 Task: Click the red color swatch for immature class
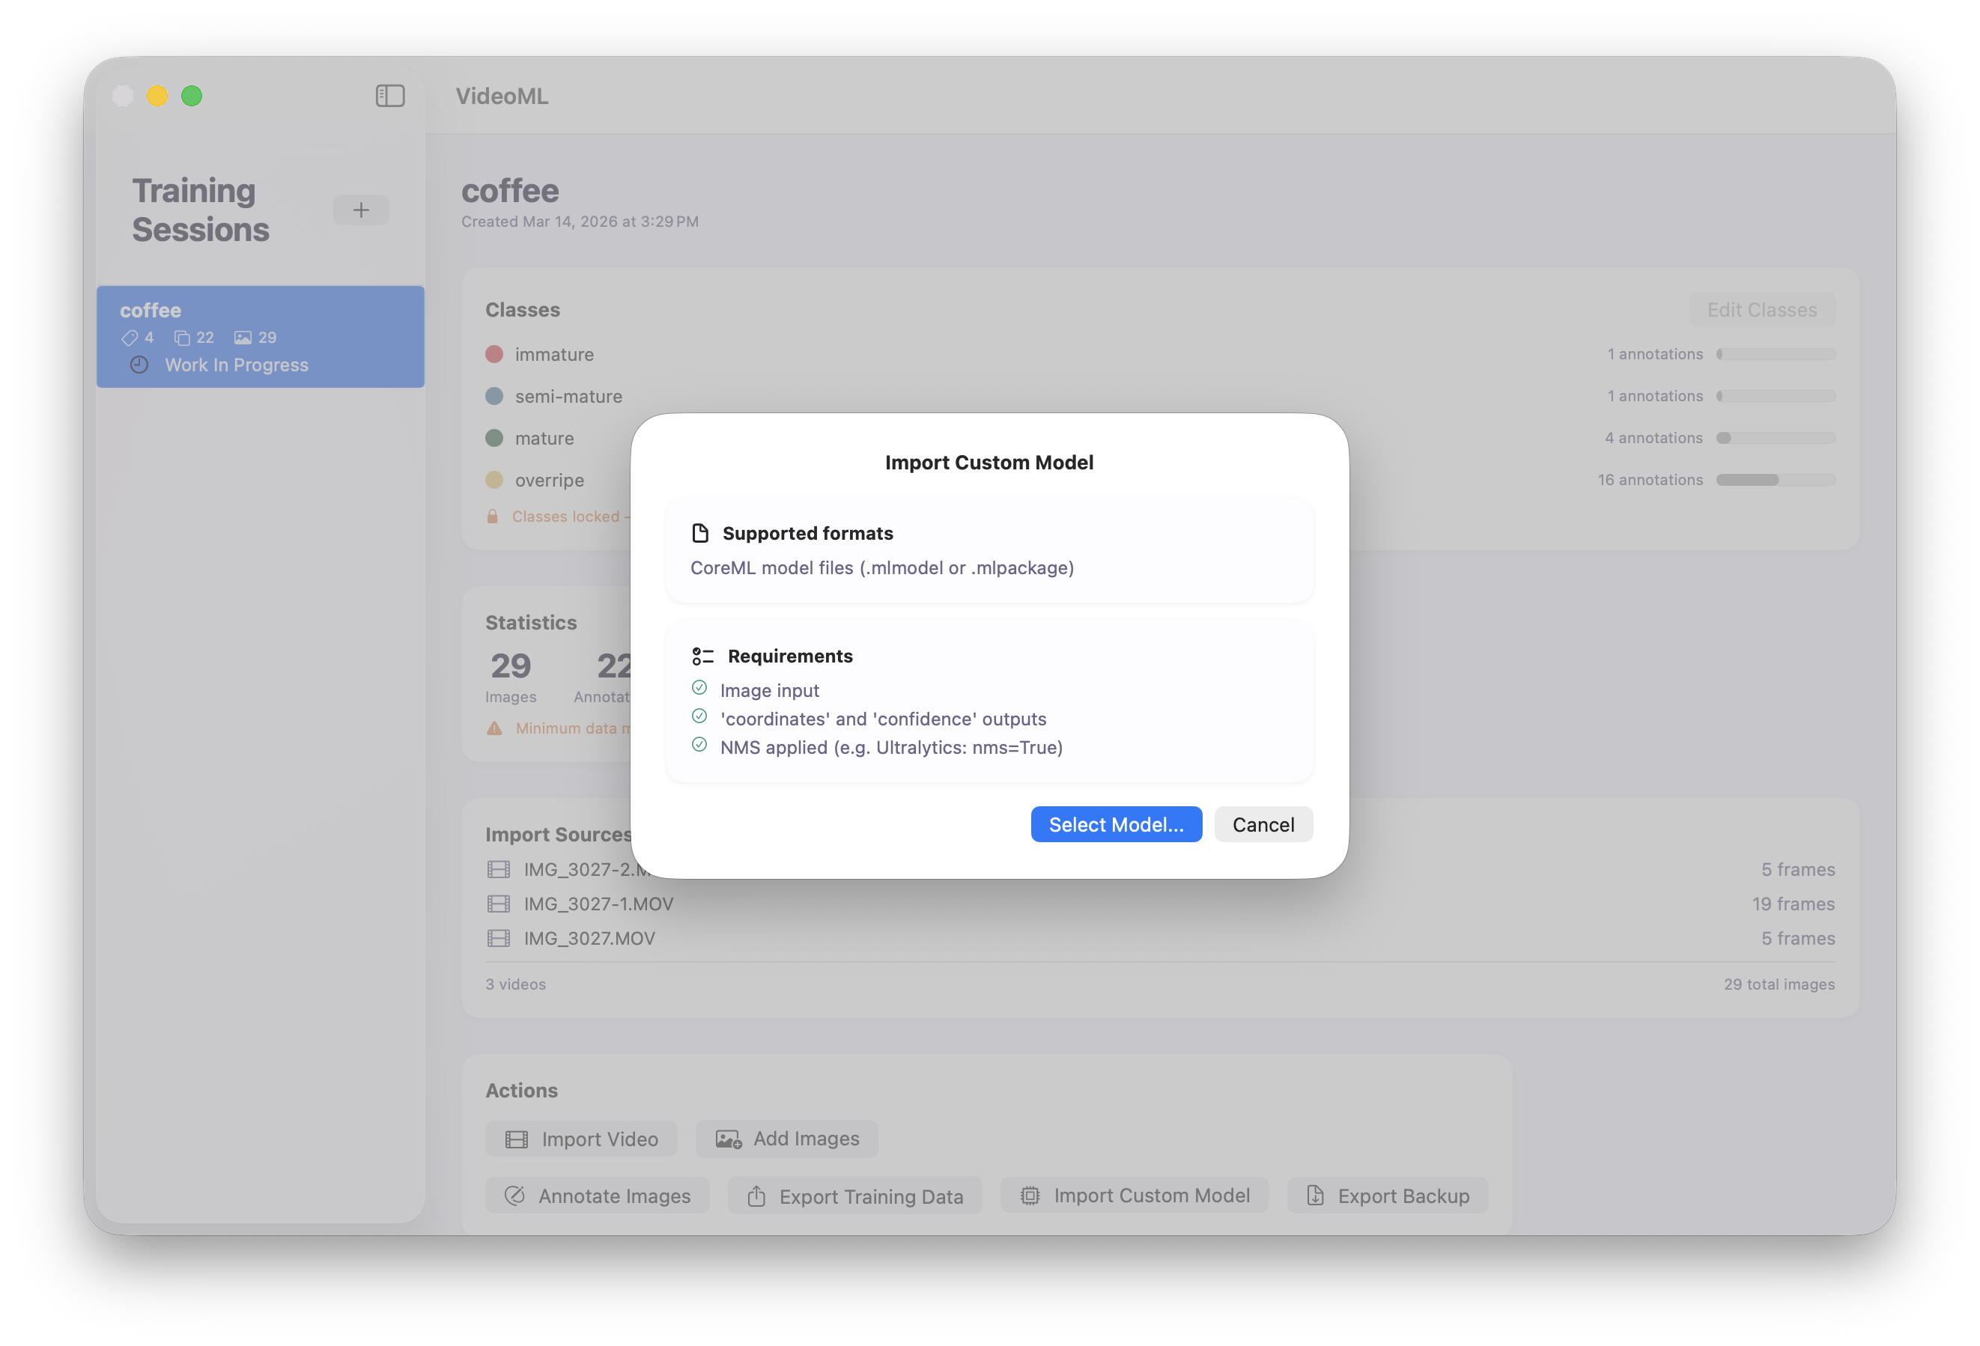[494, 353]
